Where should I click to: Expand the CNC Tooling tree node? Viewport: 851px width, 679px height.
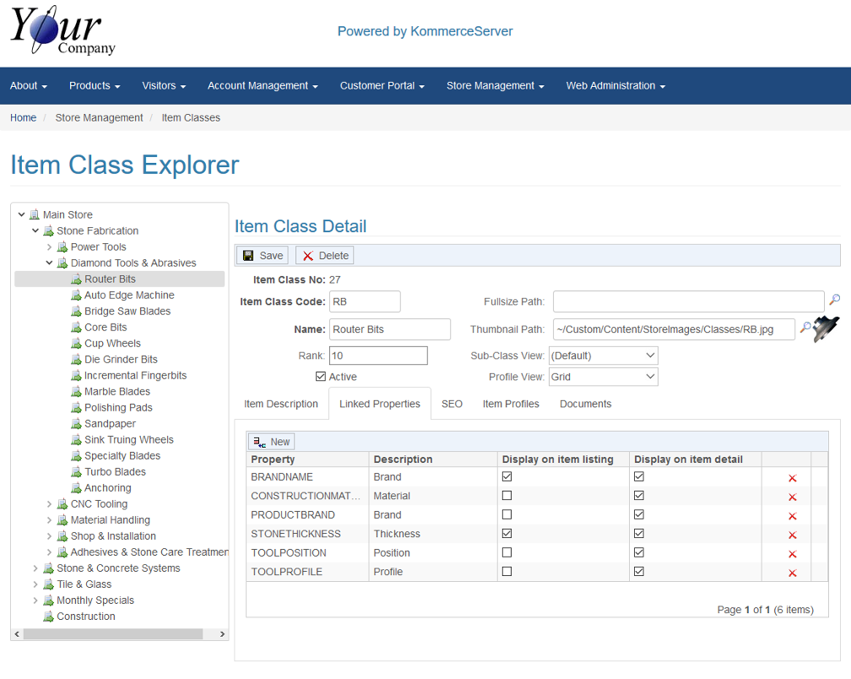tap(50, 504)
